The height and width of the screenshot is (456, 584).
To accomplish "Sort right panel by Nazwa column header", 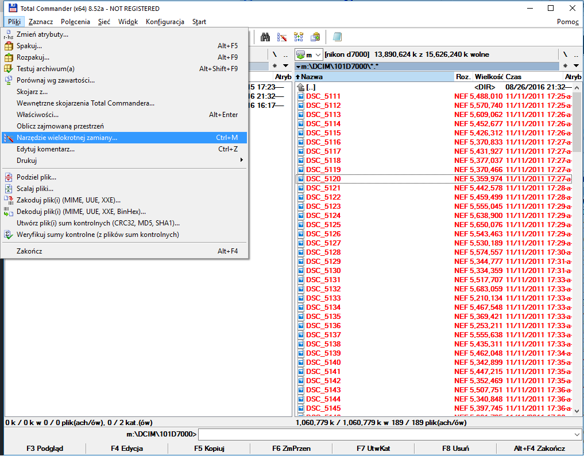I will pyautogui.click(x=374, y=77).
